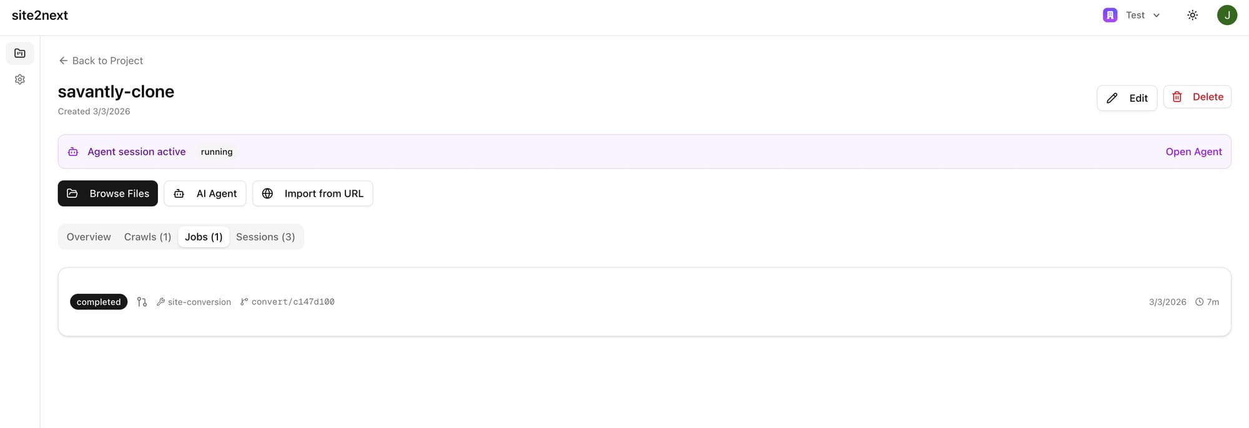
Task: Click the Open Agent link
Action: tap(1193, 152)
